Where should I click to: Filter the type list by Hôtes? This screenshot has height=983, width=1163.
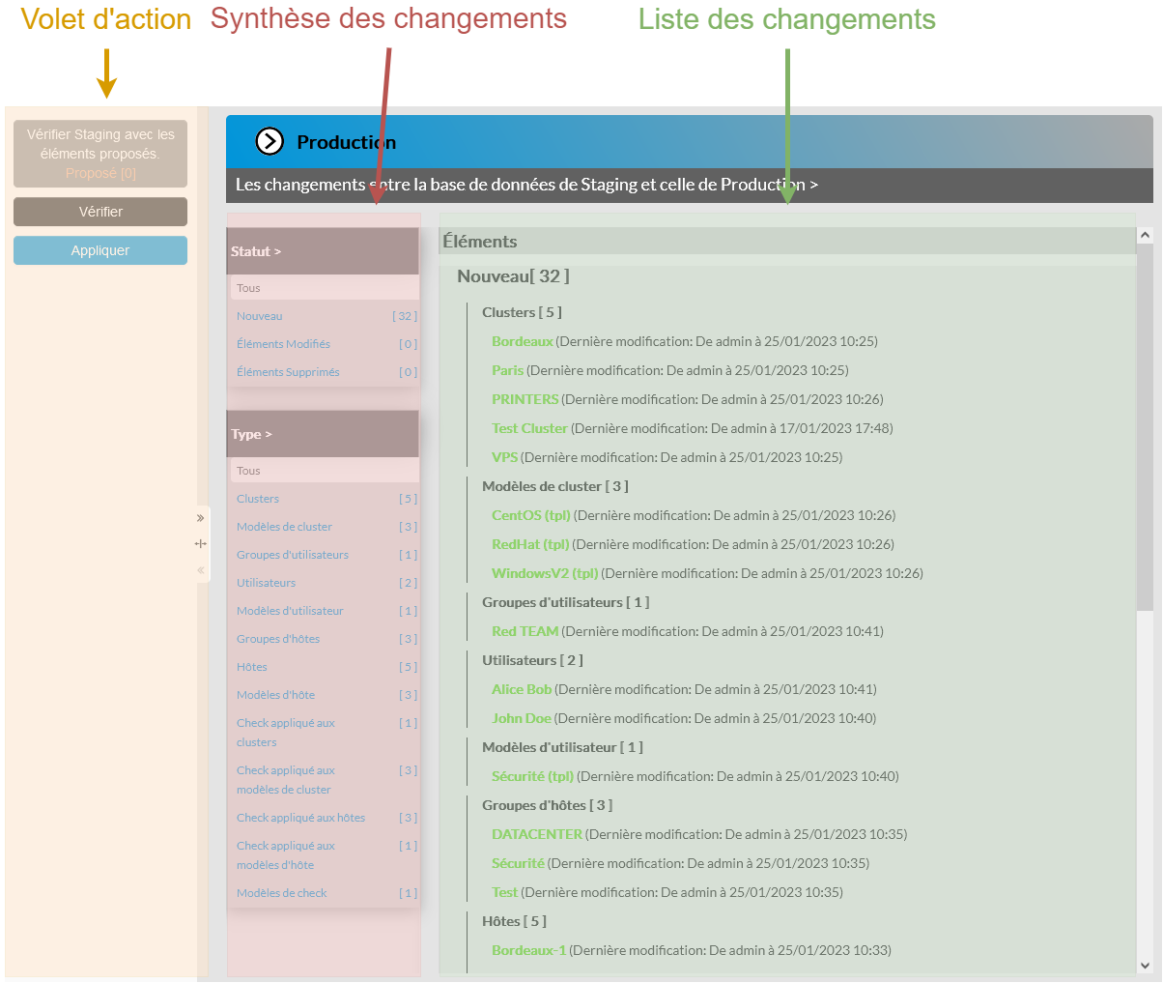(252, 667)
